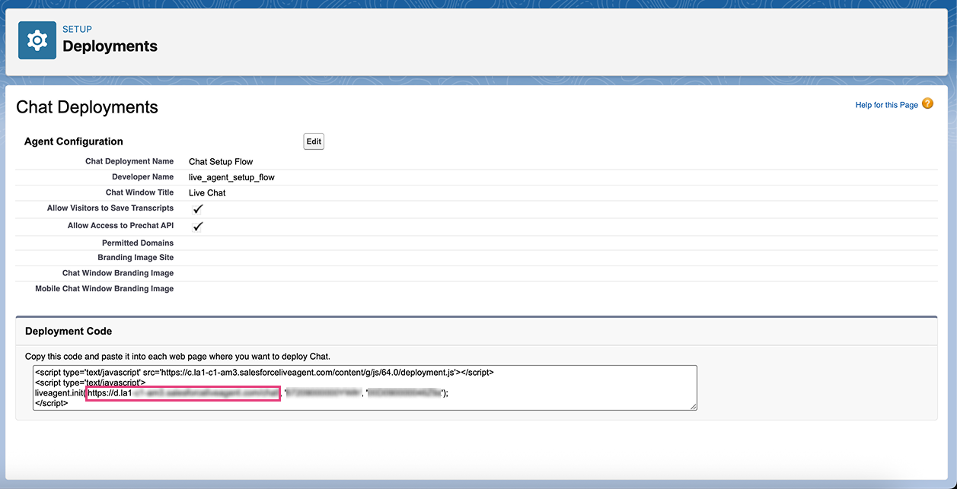This screenshot has width=957, height=489.
Task: Click the highlighted https://d.la1 URL
Action: click(183, 393)
